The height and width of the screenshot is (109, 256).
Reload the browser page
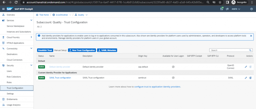[16, 2]
